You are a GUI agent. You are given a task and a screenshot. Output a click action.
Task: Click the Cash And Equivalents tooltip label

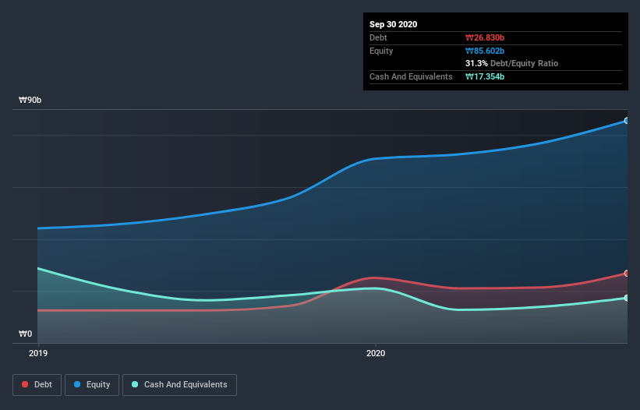[411, 76]
